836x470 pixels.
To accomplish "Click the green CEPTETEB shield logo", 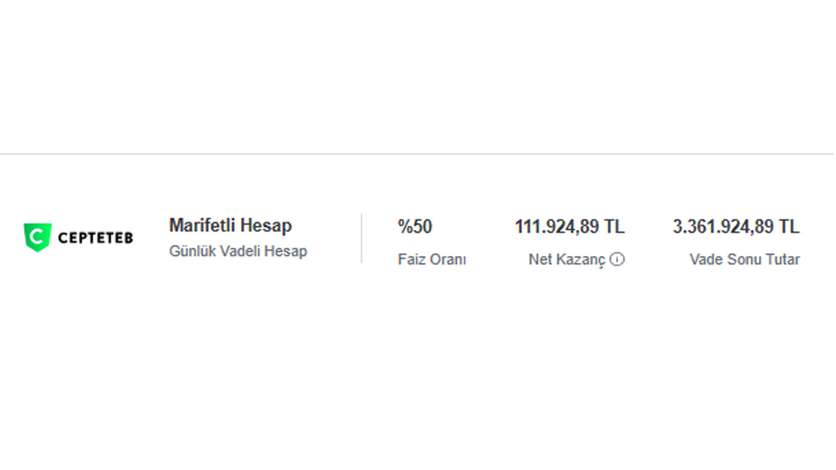I will coord(37,237).
